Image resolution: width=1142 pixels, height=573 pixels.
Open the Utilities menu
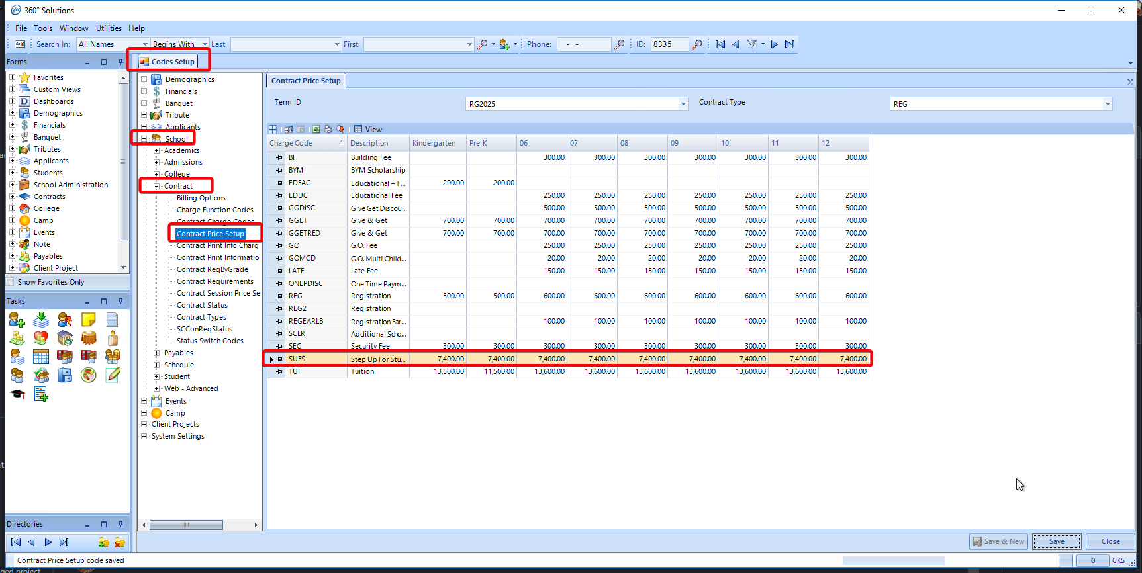[109, 28]
